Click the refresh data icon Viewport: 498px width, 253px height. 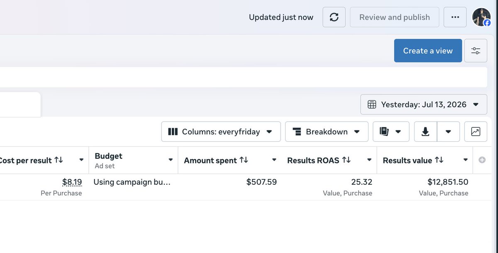334,17
